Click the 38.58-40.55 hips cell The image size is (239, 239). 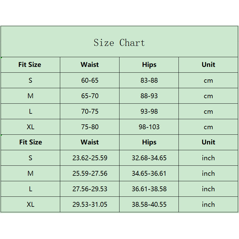pyautogui.click(x=149, y=205)
